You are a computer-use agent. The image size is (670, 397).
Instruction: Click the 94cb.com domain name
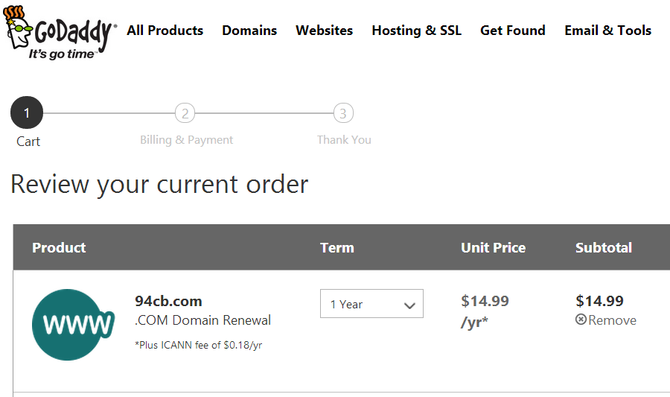coord(168,301)
